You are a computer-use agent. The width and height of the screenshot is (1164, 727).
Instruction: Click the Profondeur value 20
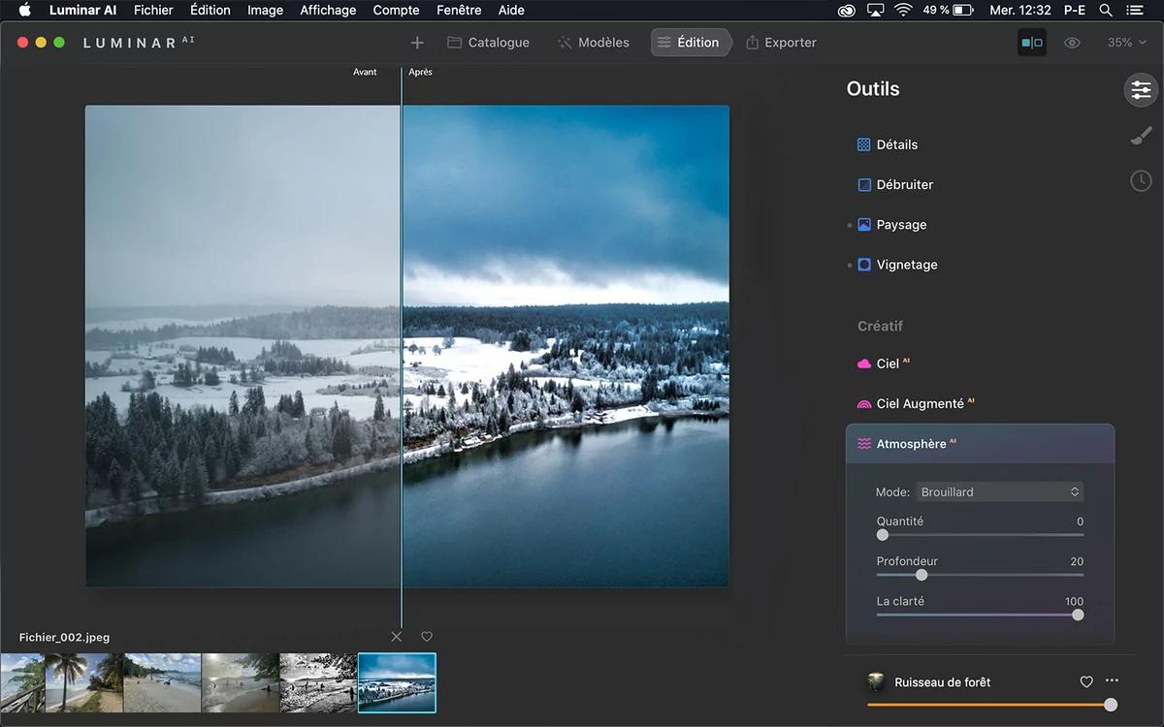(x=1077, y=561)
